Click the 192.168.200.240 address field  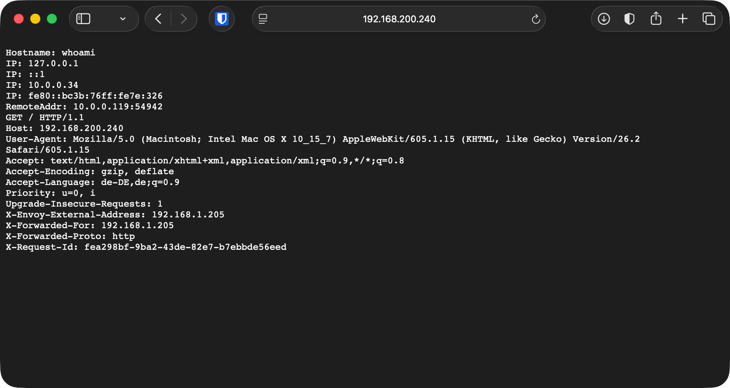(399, 19)
